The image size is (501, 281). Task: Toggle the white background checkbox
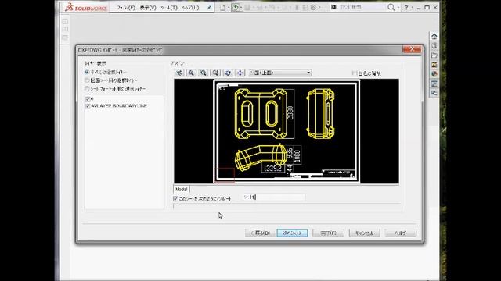pos(354,73)
